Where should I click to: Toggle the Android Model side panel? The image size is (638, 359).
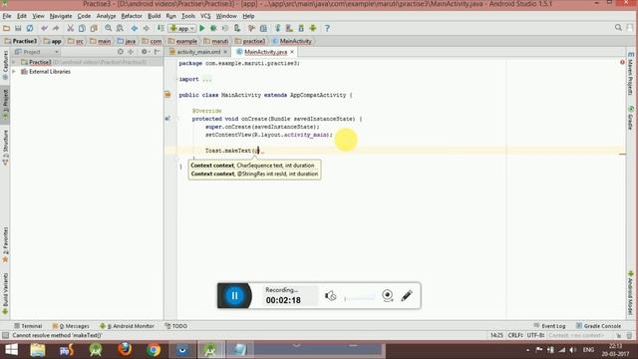tap(631, 294)
